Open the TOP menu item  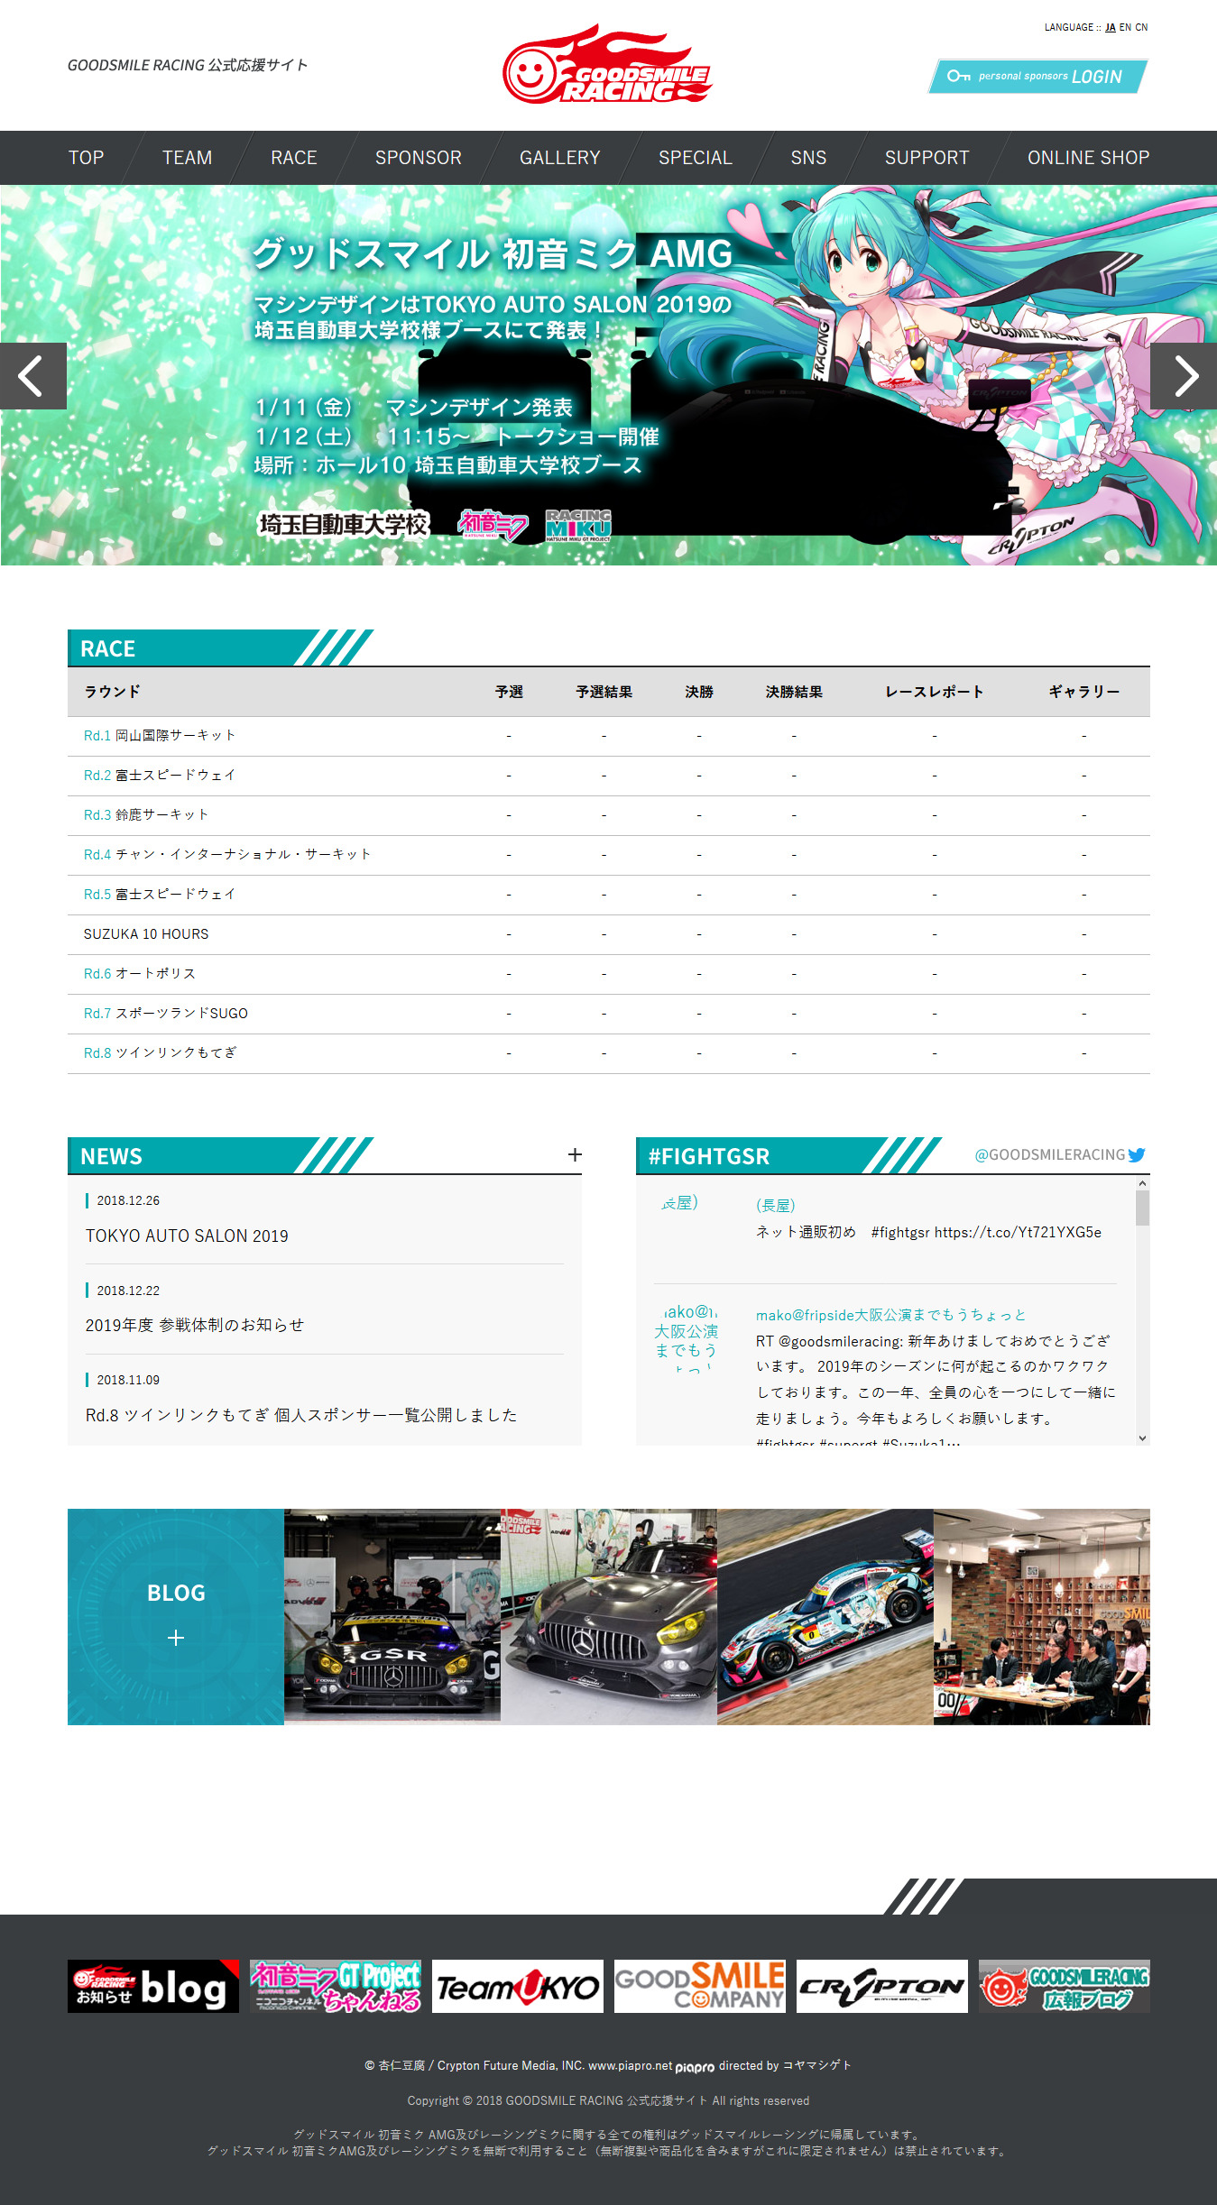coord(87,158)
